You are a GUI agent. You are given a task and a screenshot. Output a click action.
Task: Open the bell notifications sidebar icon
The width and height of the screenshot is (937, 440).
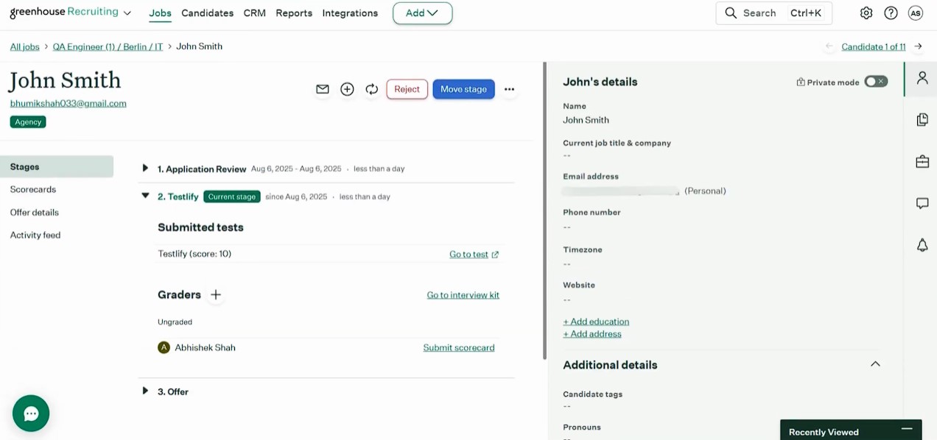click(x=922, y=245)
